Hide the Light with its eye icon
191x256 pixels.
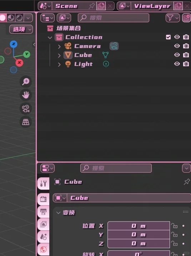coord(177,64)
